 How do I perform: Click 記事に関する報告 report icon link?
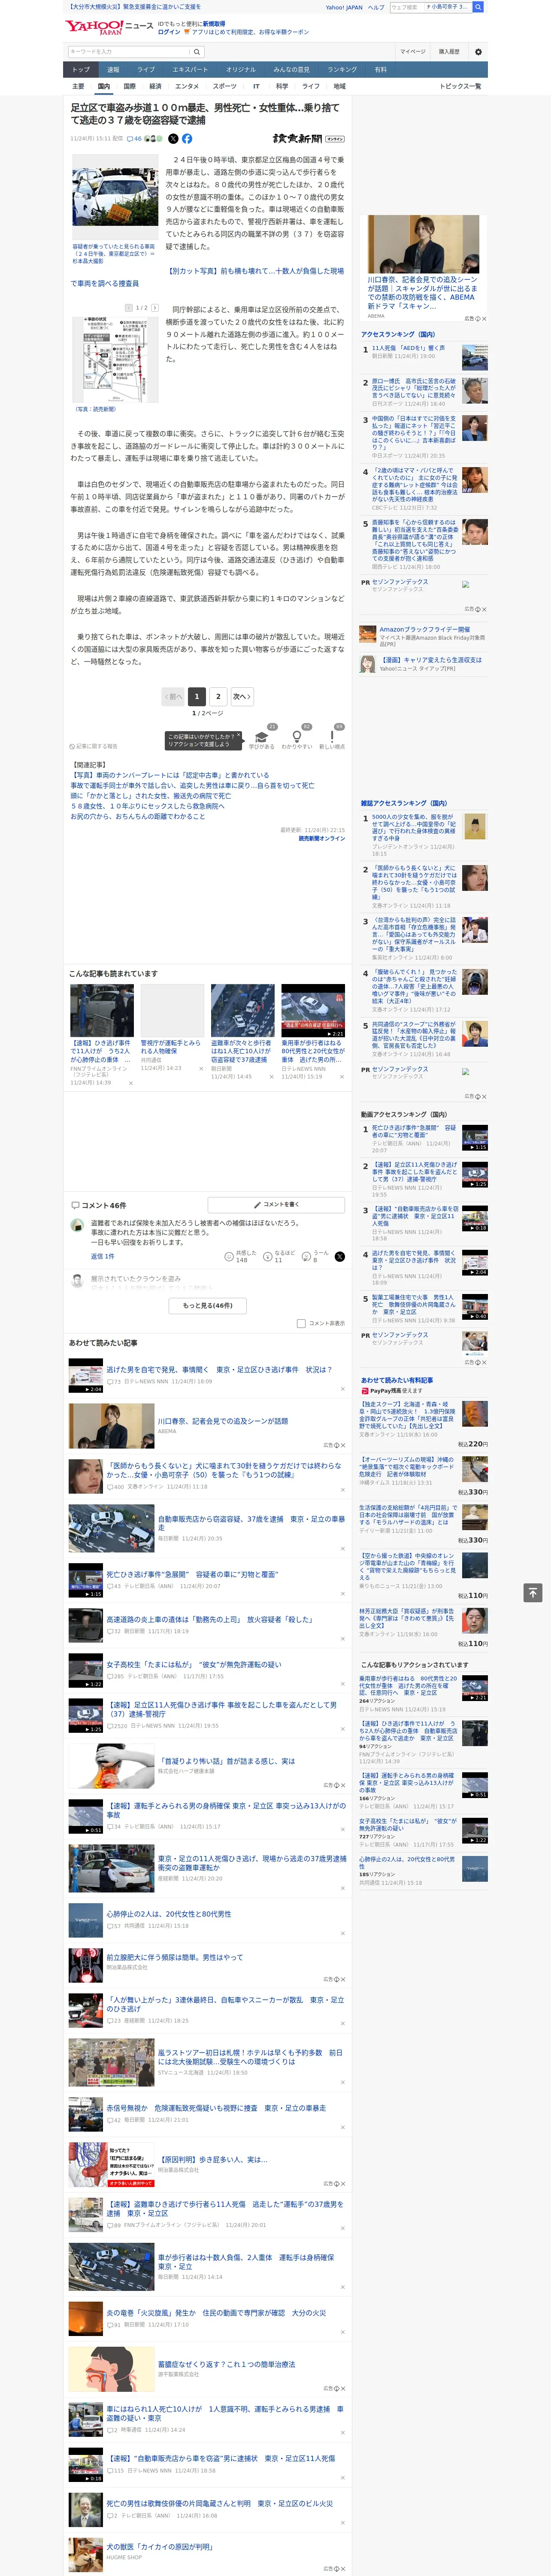click(94, 746)
